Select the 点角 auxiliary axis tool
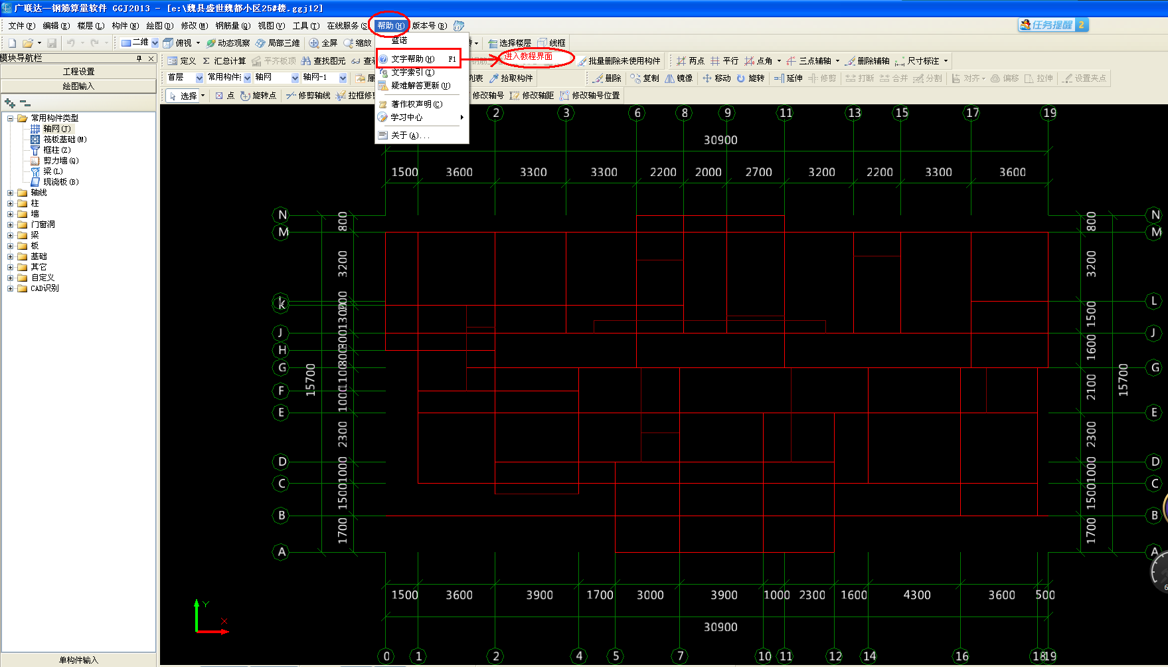This screenshot has width=1168, height=667. pyautogui.click(x=758, y=61)
